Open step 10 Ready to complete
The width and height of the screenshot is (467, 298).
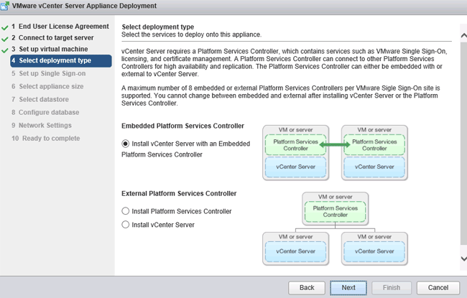point(45,139)
